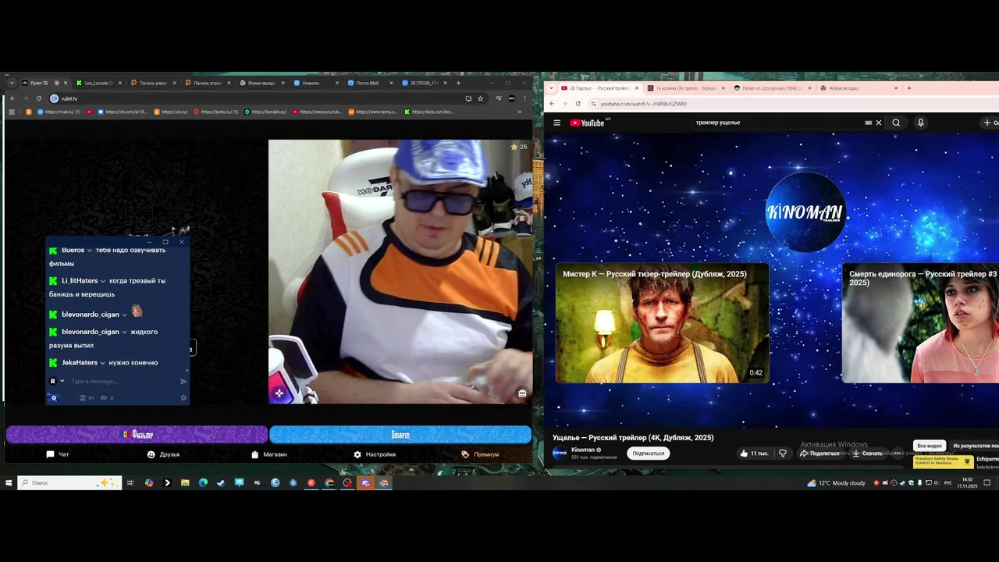Viewport: 999px width, 562px height.
Task: Click the blue Старт button
Action: [x=400, y=434]
